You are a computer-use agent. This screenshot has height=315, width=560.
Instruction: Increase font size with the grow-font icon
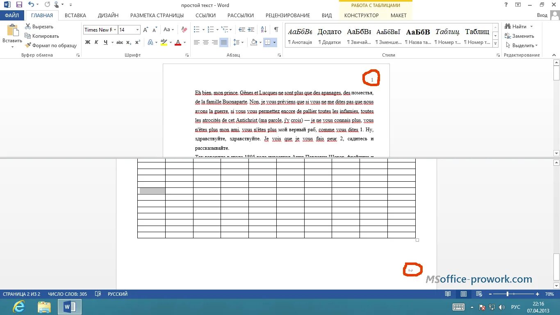(x=146, y=30)
